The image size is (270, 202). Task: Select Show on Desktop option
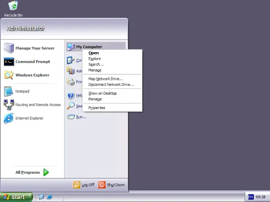coord(112,93)
